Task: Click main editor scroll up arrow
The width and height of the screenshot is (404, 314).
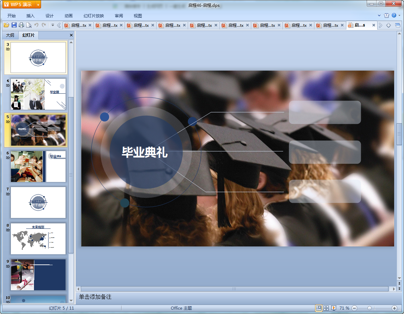Action: 399,34
